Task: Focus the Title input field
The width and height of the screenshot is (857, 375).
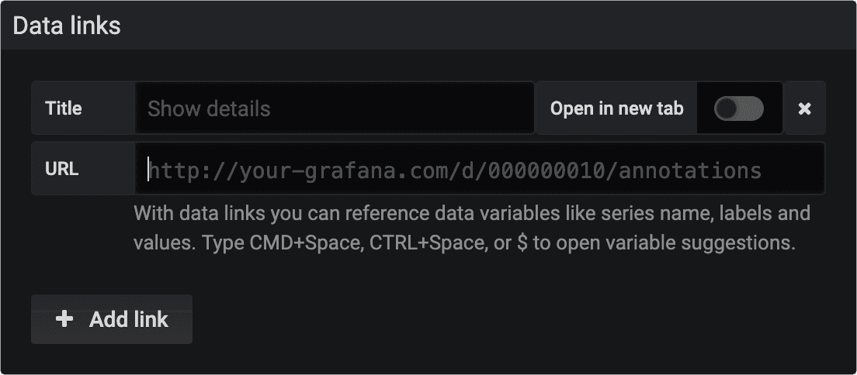Action: [x=334, y=108]
